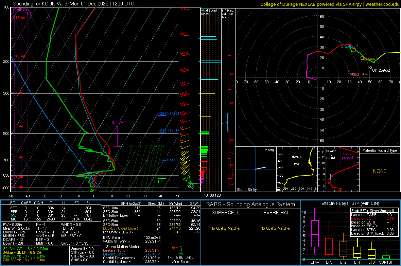Click the Sounding for KOUN title text
The height and width of the screenshot is (266, 401).
74,4
